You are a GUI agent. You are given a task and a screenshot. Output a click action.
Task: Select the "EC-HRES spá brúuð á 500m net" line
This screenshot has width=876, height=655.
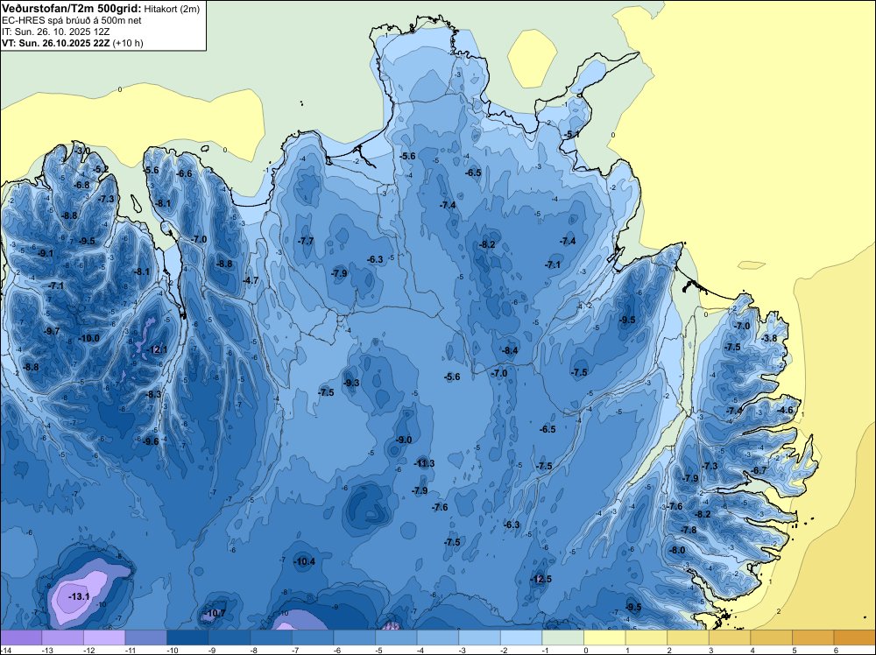click(72, 21)
